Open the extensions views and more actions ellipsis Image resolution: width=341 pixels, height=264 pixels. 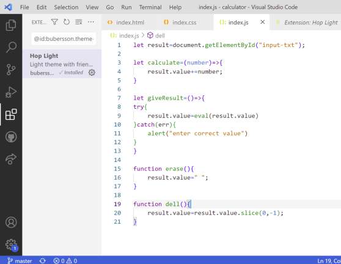(x=90, y=22)
